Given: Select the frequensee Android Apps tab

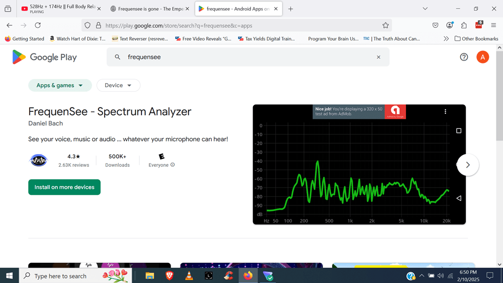Looking at the screenshot, I should coord(238,9).
